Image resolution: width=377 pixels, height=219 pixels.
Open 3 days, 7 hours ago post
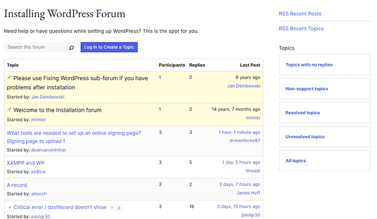click(240, 185)
